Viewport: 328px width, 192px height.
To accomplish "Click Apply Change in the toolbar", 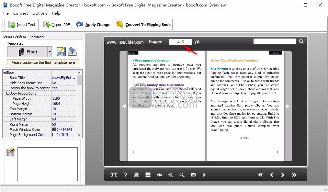I will [x=93, y=25].
